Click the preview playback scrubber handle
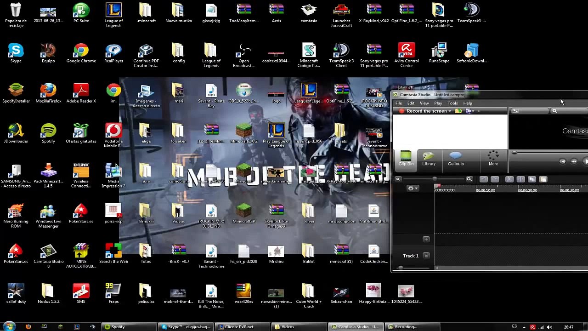Image resolution: width=588 pixels, height=331 pixels. [x=514, y=153]
